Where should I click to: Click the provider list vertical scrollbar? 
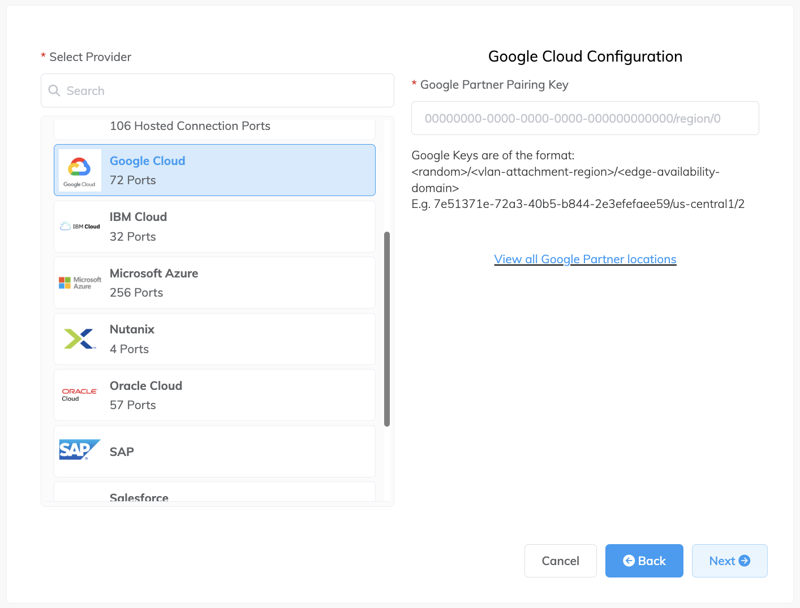(387, 328)
